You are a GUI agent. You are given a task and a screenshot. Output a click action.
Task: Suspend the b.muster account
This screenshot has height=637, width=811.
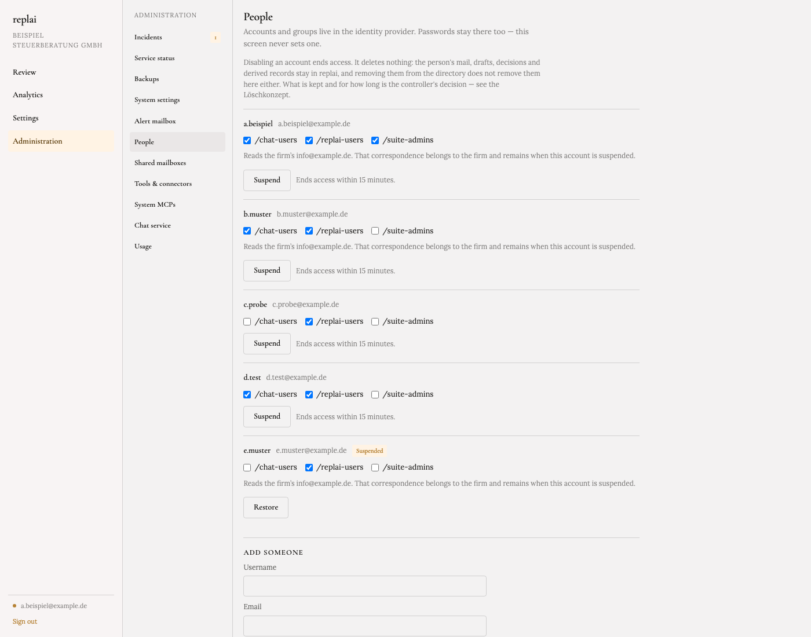click(x=267, y=270)
